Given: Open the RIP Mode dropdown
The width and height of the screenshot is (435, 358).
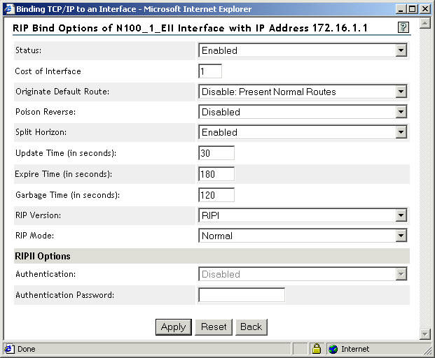Looking at the screenshot, I should pos(303,236).
